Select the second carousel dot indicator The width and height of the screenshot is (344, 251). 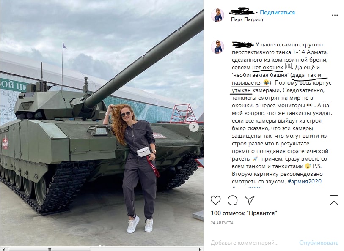pos(104,246)
